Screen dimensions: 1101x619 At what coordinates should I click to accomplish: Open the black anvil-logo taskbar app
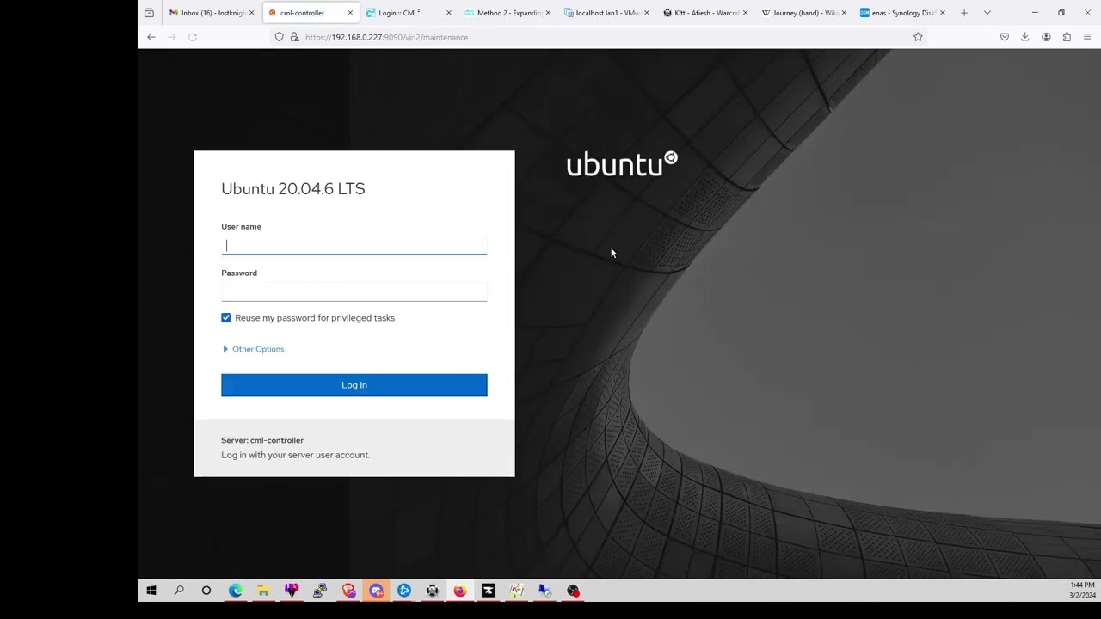point(489,591)
